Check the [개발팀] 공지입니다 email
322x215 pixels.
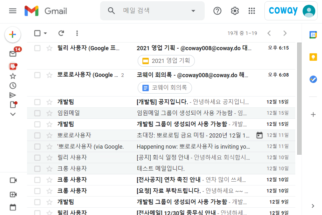(38, 102)
